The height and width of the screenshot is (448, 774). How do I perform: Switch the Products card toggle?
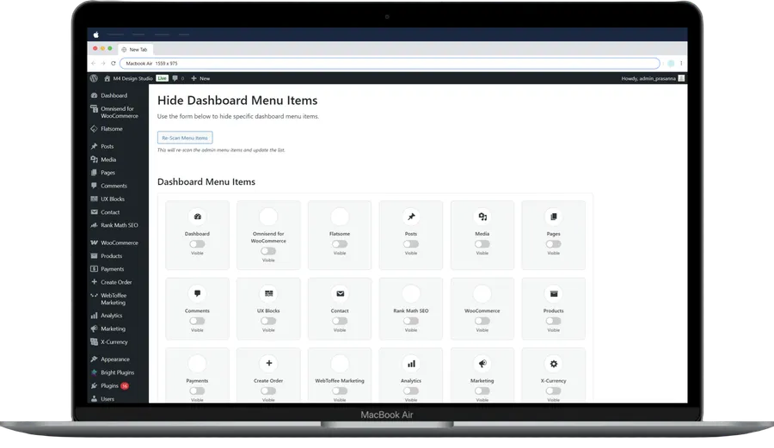(553, 321)
